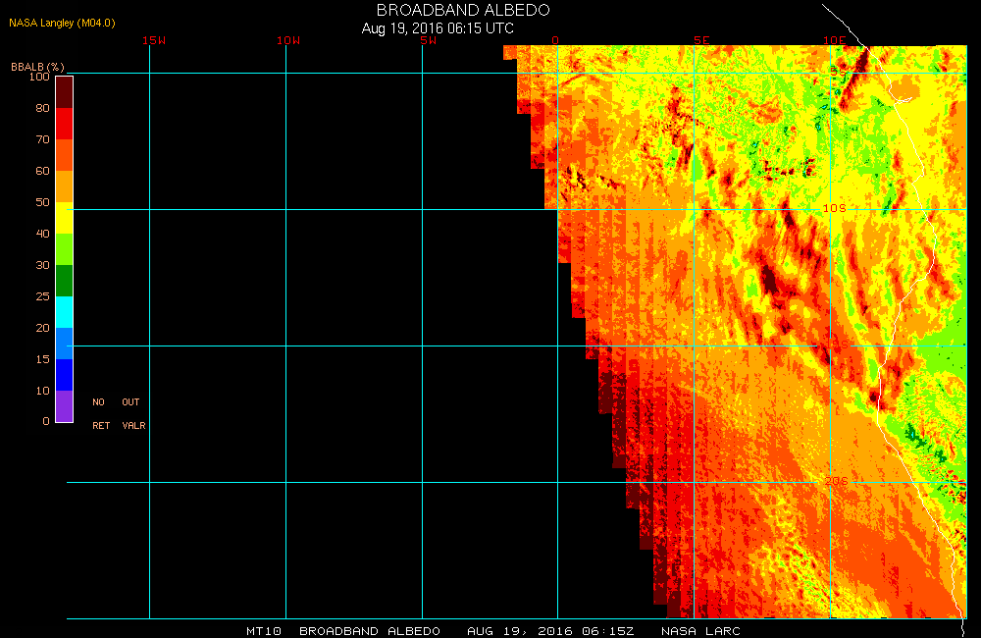Click the NASA LARC text in footer
This screenshot has width=981, height=638.
700,630
